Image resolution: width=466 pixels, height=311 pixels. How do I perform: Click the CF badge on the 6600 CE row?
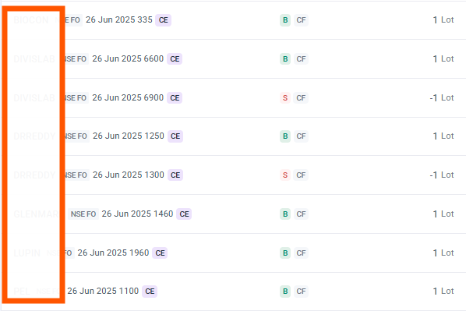pyautogui.click(x=301, y=59)
